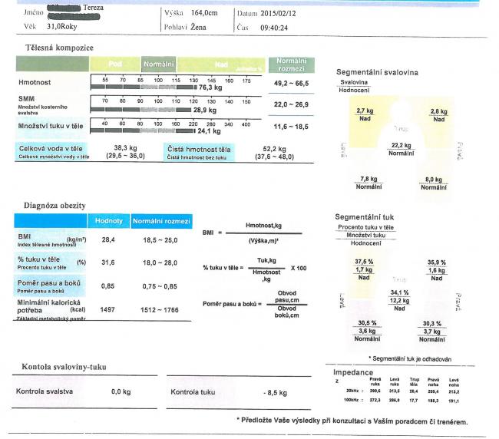Click the left arm fat '37,5 %'
The image size is (499, 439).
pos(364,262)
